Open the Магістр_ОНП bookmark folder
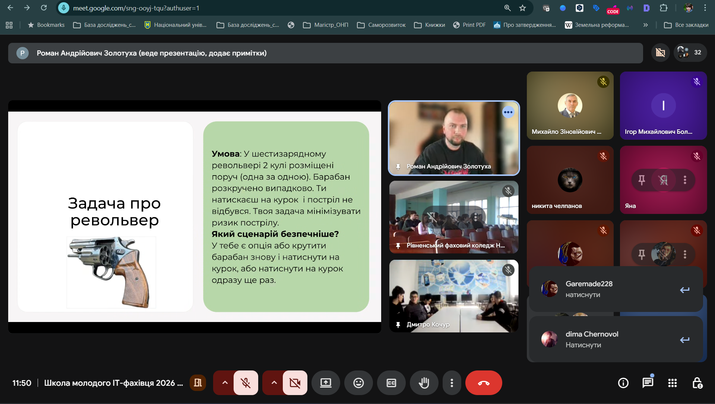715x404 pixels. click(326, 25)
